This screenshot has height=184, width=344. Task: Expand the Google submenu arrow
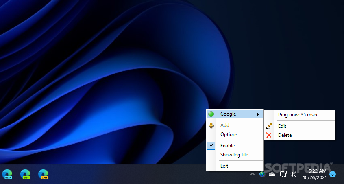258,114
